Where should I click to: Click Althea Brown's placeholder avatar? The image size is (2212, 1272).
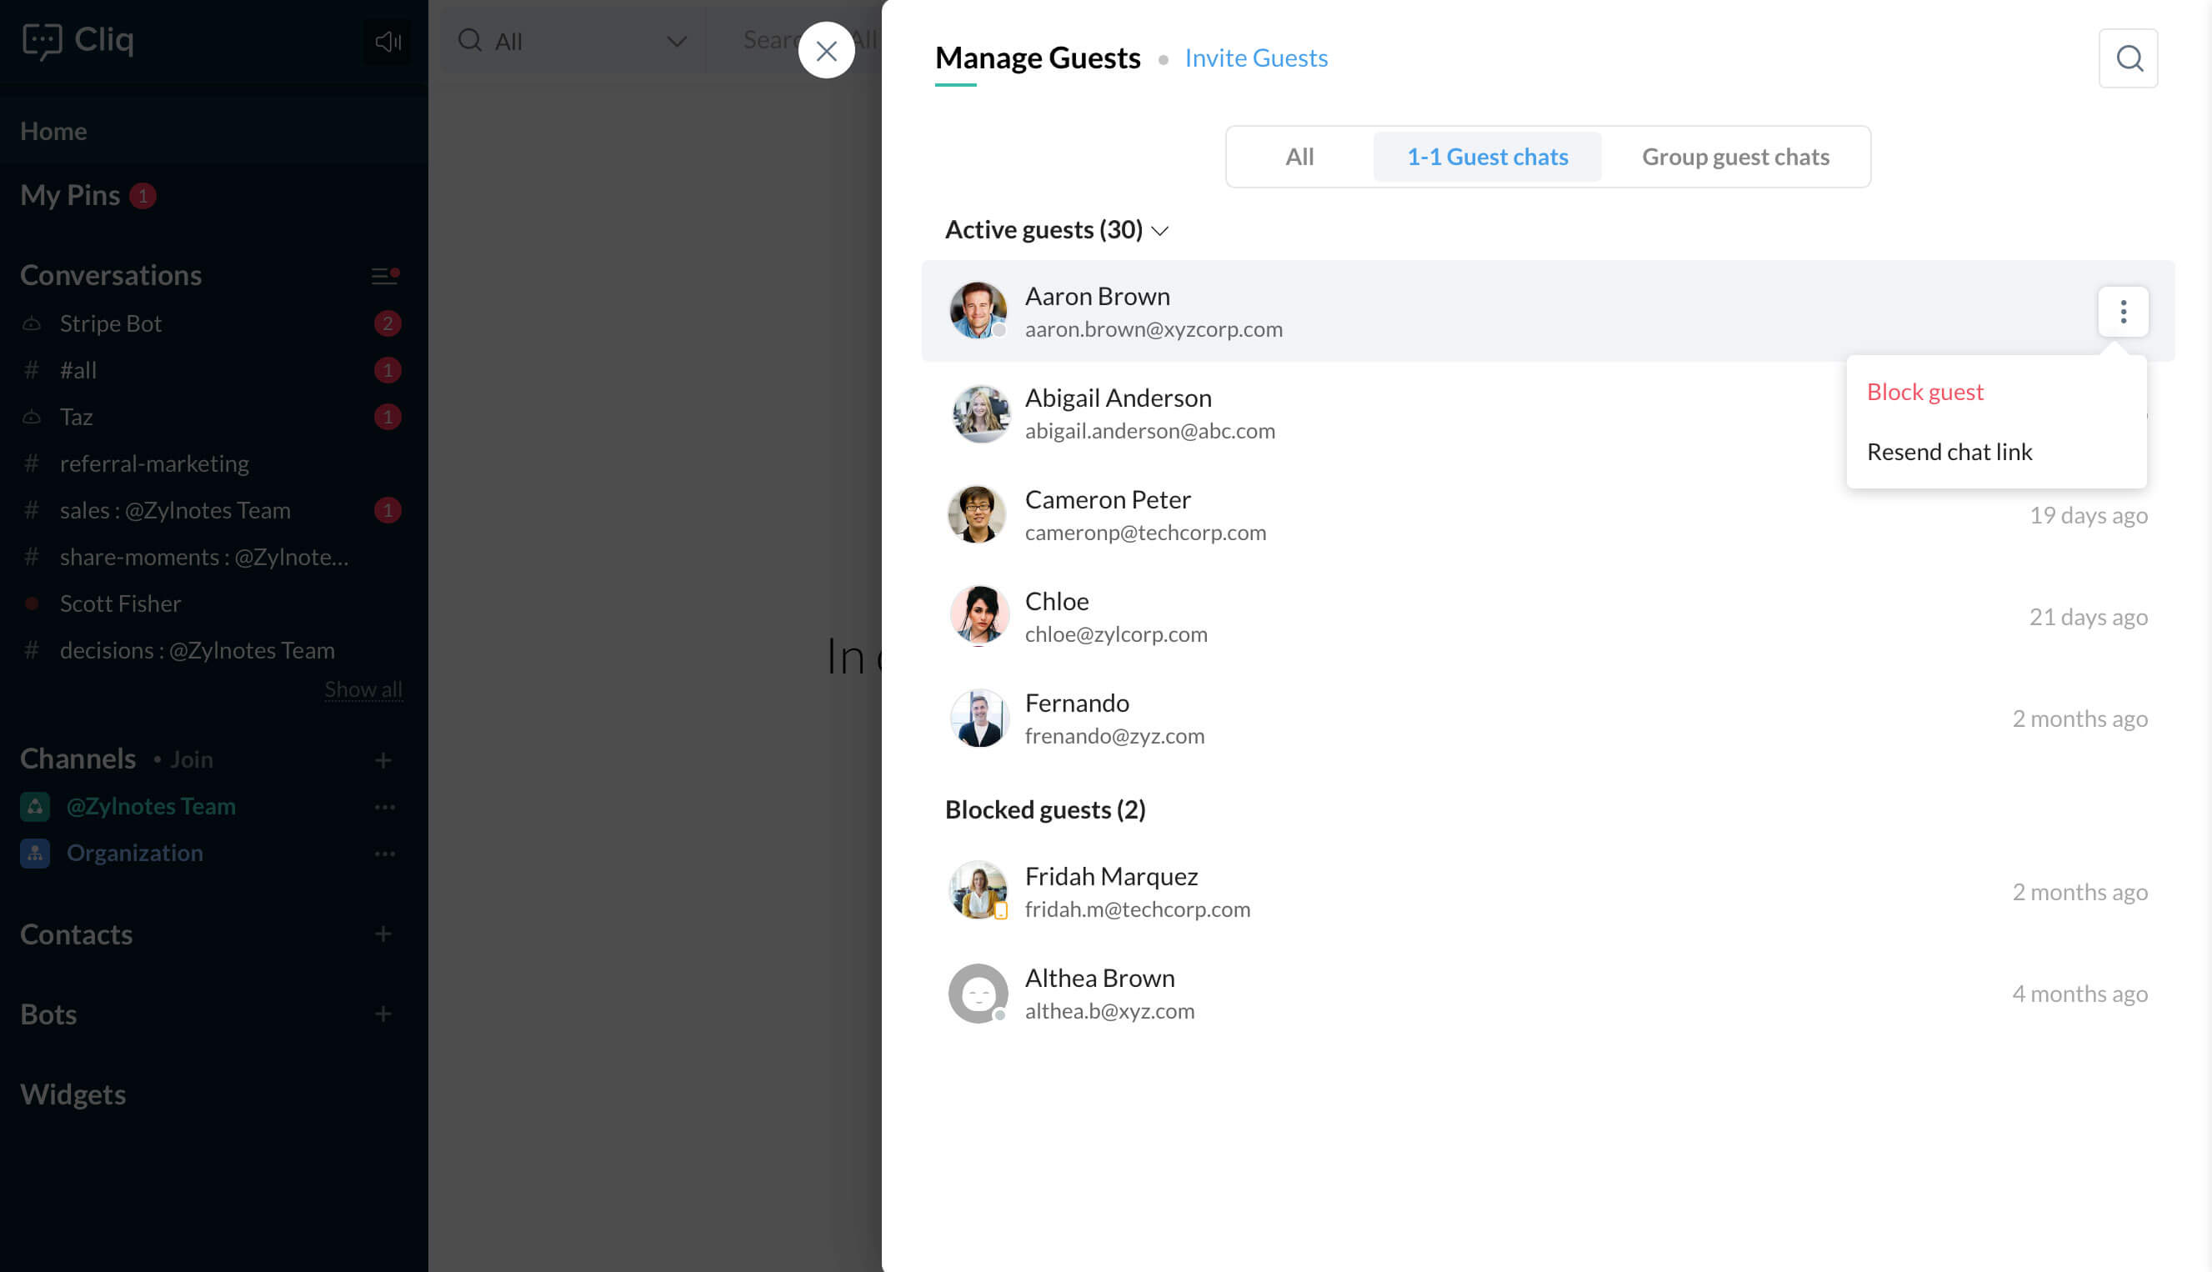click(978, 994)
